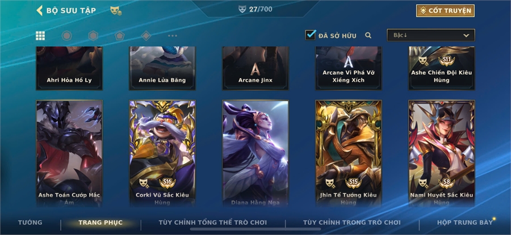511x235 pixels.
Task: Select the circle rarity filter icon
Action: (67, 36)
